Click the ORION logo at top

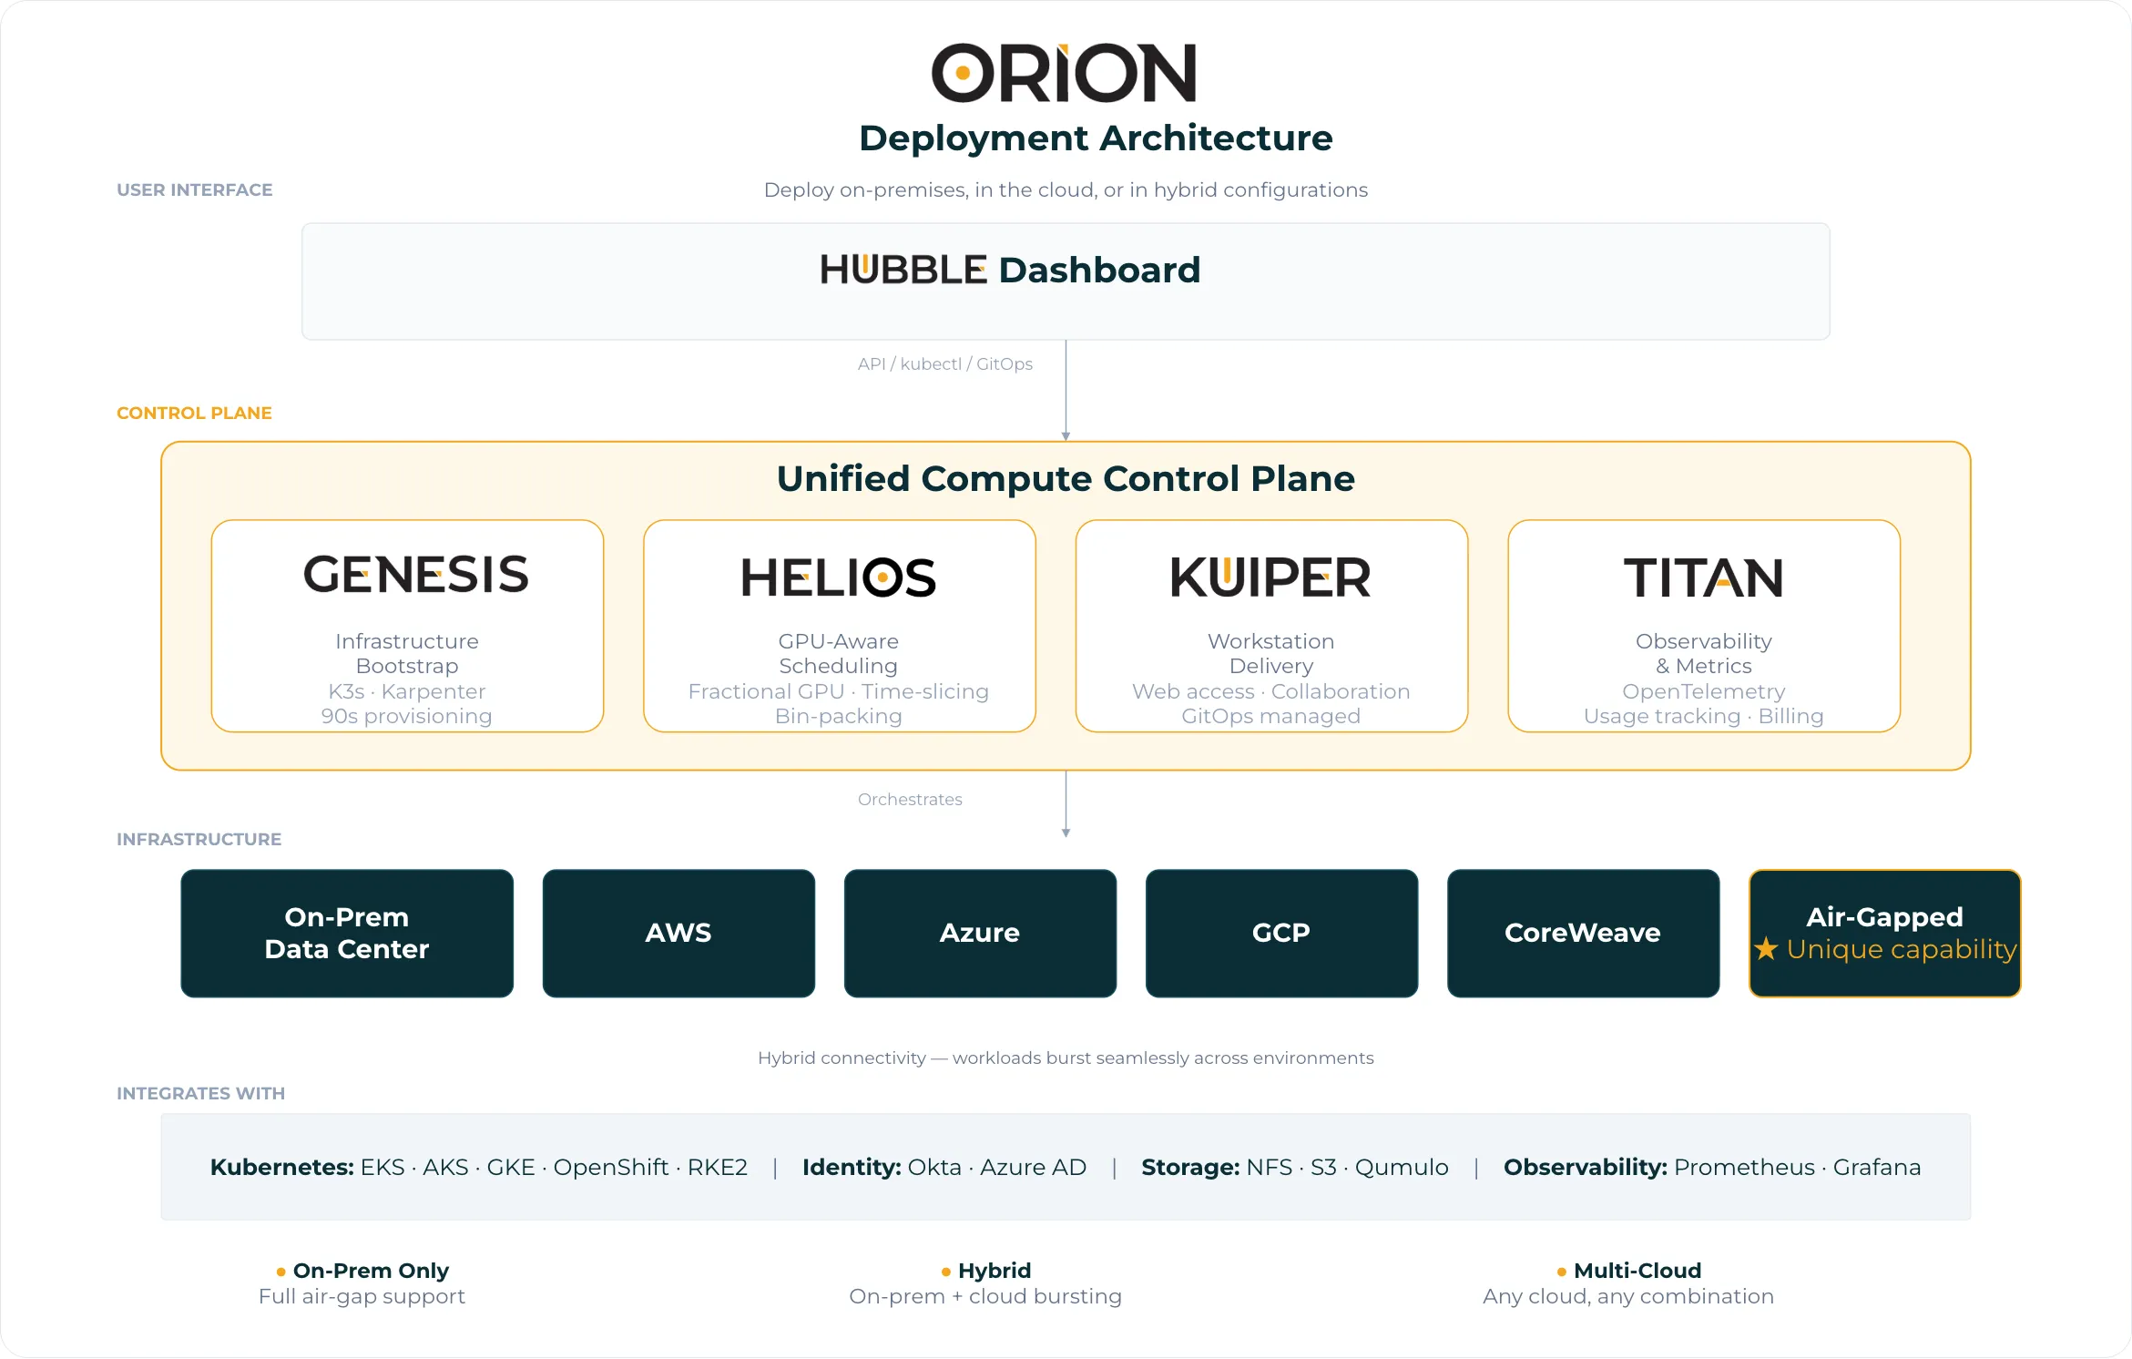(1063, 73)
